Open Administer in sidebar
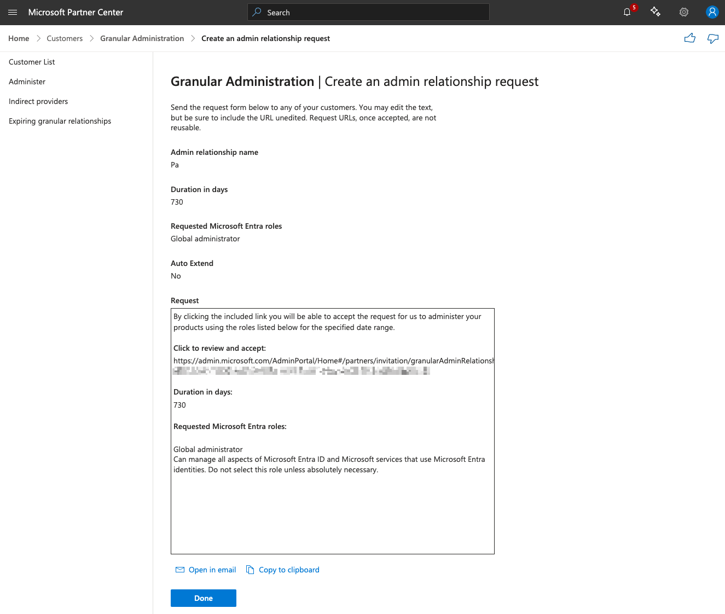725x614 pixels. click(27, 82)
